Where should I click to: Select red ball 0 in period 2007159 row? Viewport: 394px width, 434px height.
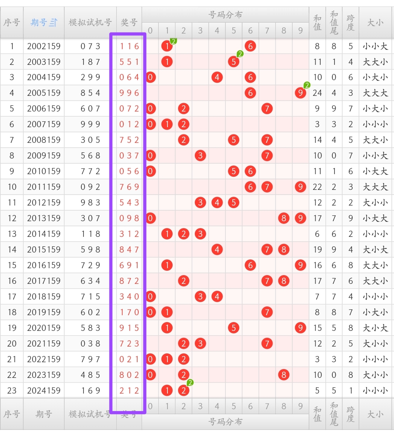(x=150, y=124)
